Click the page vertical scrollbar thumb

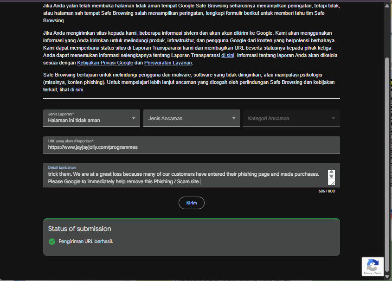click(387, 165)
